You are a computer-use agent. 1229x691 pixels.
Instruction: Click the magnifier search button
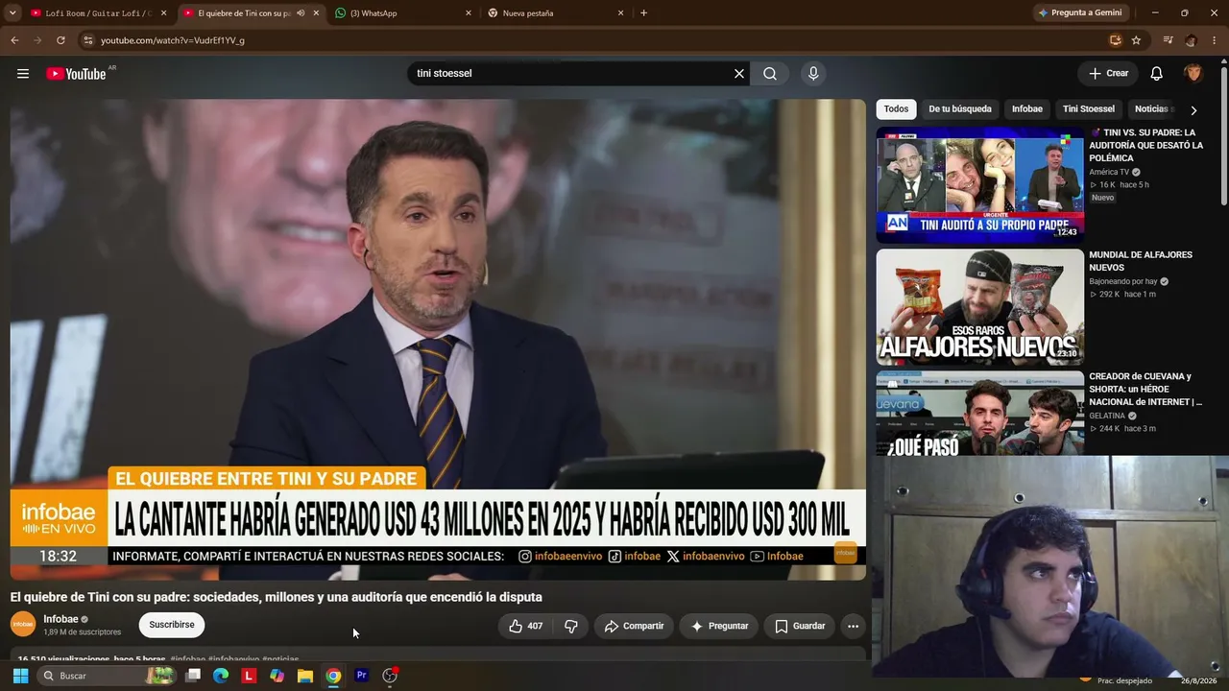770,74
